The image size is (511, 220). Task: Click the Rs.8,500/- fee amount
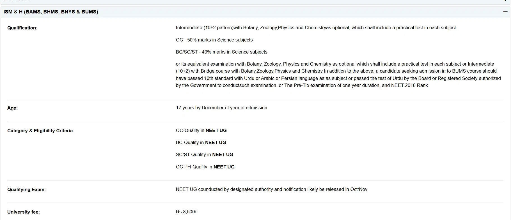pyautogui.click(x=187, y=212)
